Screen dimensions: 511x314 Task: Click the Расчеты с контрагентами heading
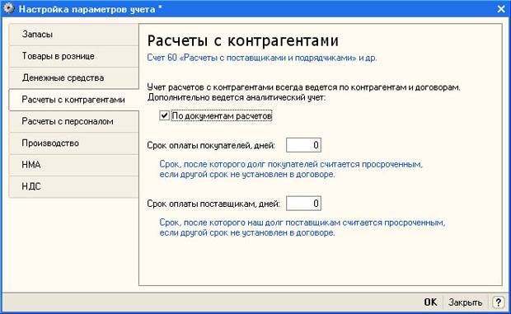coord(243,41)
